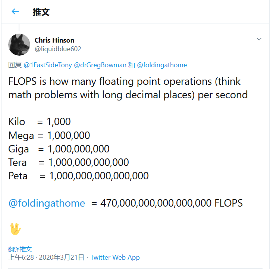Click the Twitter Web App source link

click(x=115, y=257)
